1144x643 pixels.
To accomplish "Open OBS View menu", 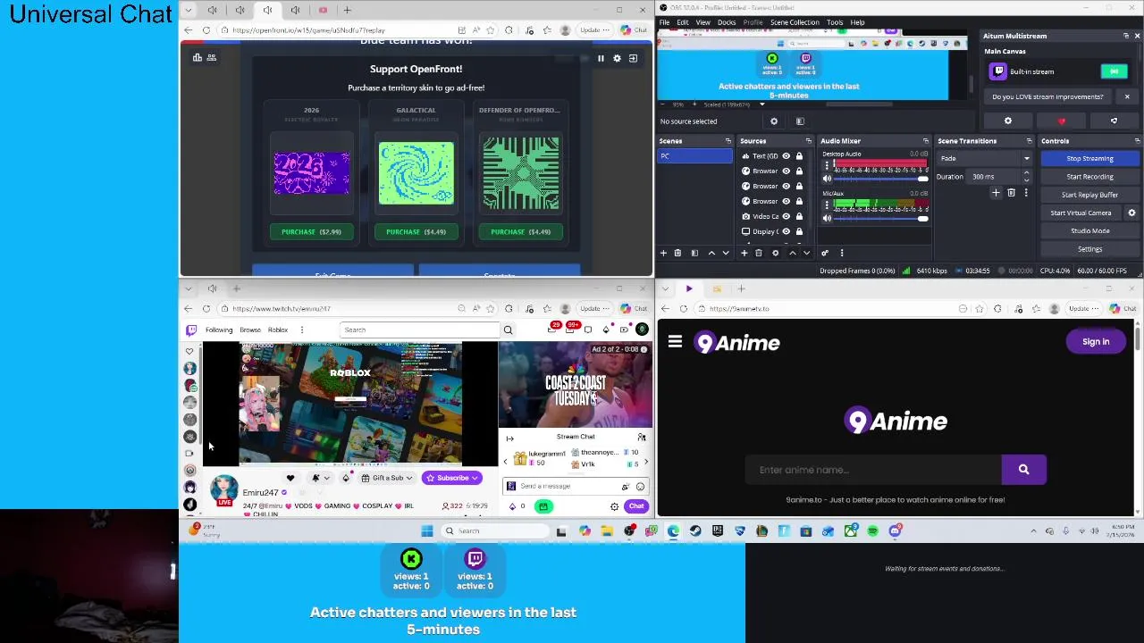I will point(703,22).
